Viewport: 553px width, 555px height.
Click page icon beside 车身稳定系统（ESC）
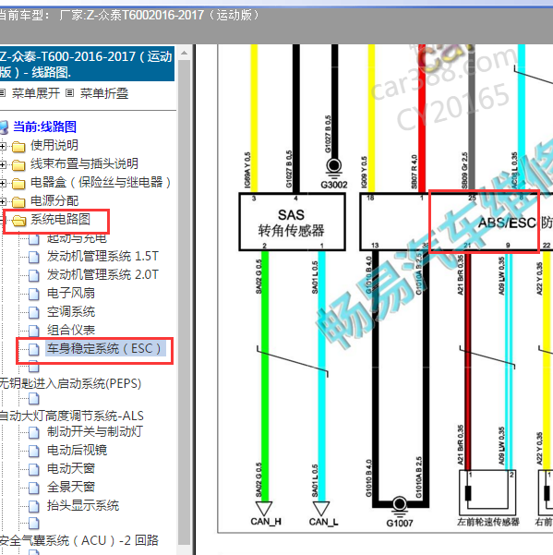pos(33,349)
